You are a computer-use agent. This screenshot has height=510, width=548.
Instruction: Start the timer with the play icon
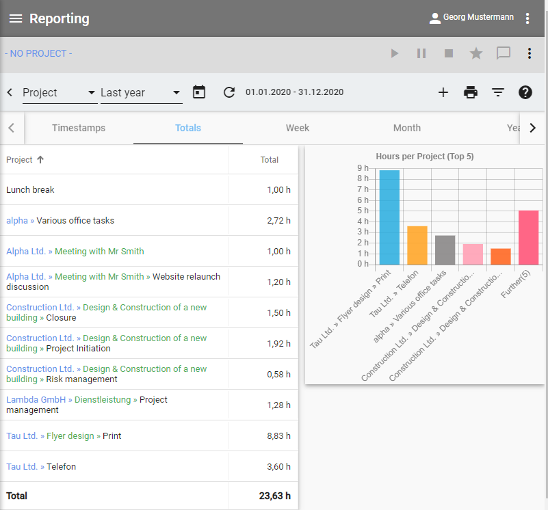coord(394,53)
